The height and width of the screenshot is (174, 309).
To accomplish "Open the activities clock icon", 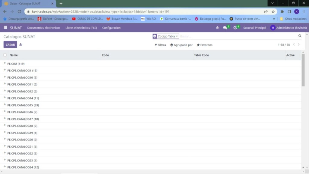I will (235, 28).
